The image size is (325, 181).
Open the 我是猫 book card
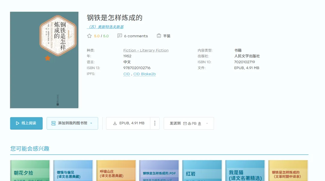pos(245,170)
